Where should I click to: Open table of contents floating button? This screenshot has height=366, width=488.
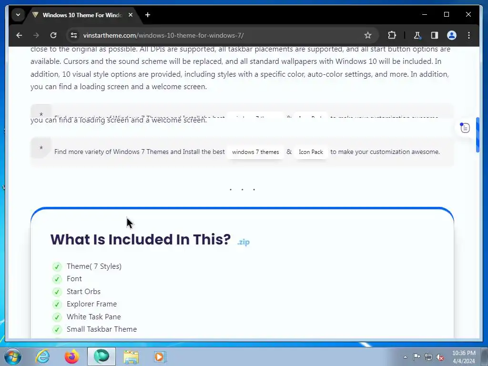click(465, 128)
